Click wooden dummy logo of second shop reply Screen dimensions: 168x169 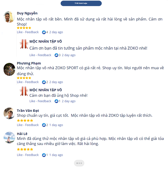(x=24, y=91)
